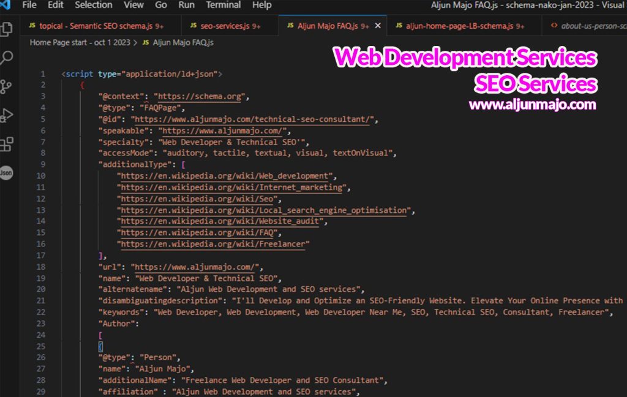Open the wiki/Seo Wikipedia link
Screen dimensions: 627x397
[x=197, y=199]
